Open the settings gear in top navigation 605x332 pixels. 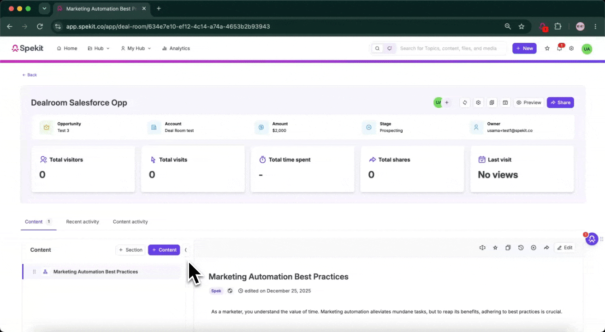571,48
